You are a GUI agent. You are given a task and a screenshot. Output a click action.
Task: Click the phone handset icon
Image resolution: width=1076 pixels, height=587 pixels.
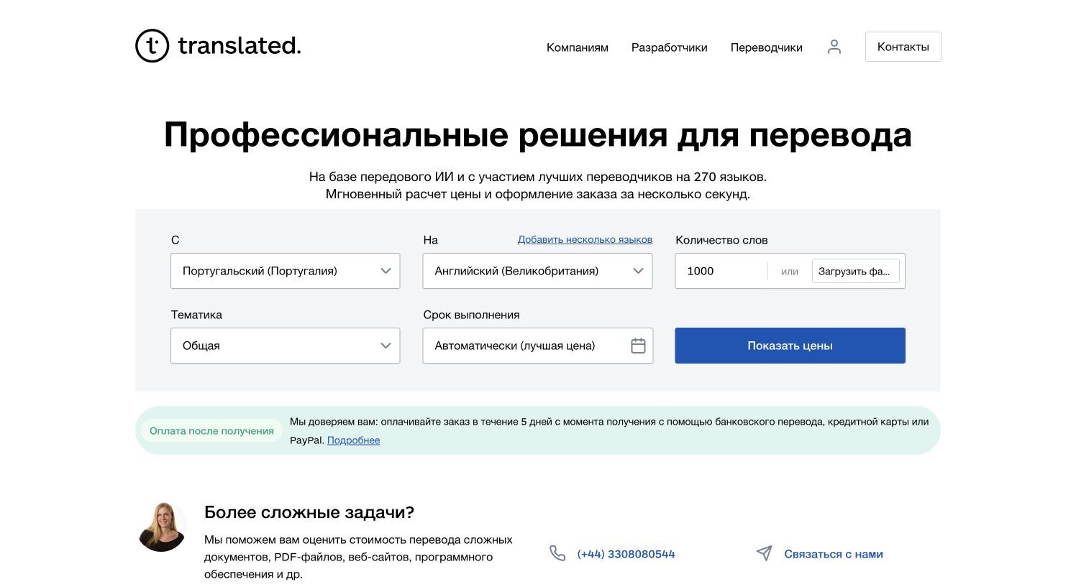pyautogui.click(x=557, y=553)
